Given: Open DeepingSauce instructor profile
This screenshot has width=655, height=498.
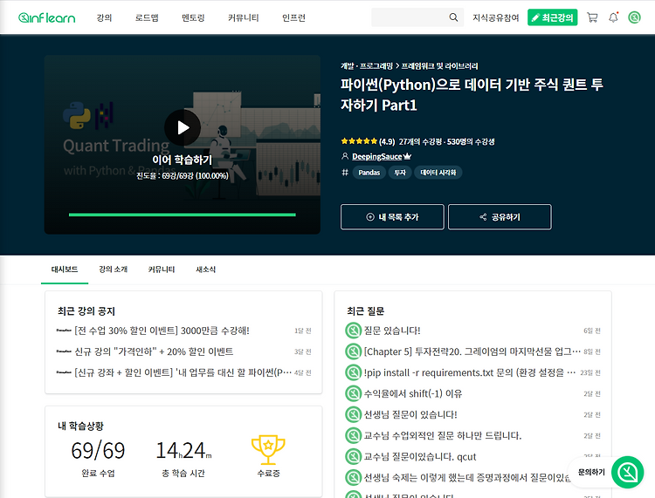Looking at the screenshot, I should [376, 156].
